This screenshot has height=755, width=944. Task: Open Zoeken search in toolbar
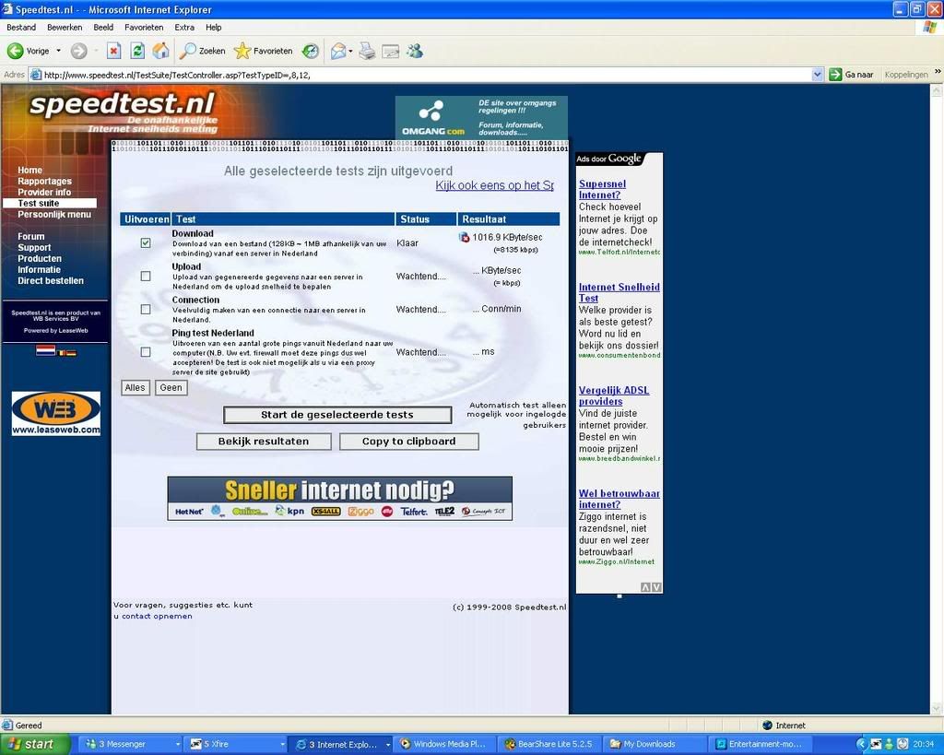click(203, 52)
